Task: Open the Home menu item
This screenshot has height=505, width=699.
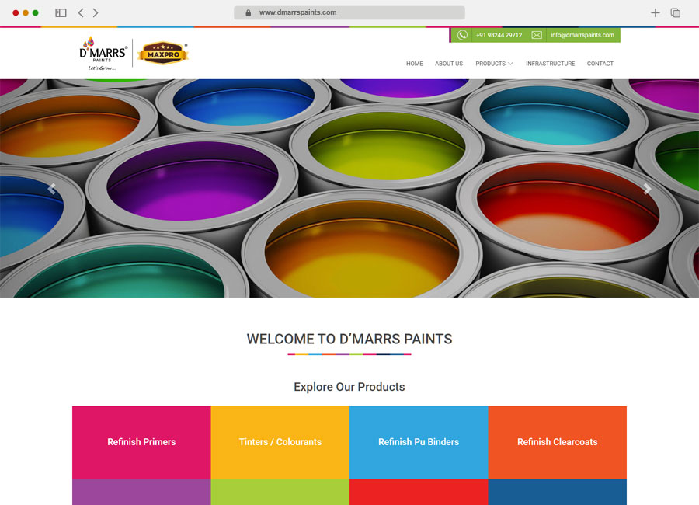Action: click(415, 64)
